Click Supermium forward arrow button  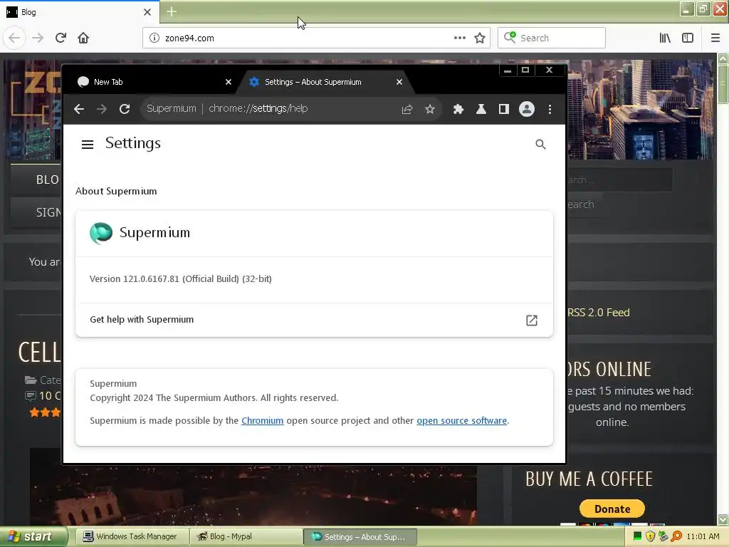(x=101, y=109)
